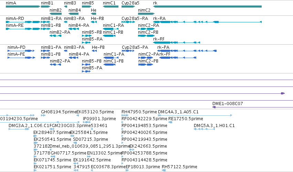The height and width of the screenshot is (172, 293).
Task: Click the nimB5 gene label
Action: click(x=88, y=3)
